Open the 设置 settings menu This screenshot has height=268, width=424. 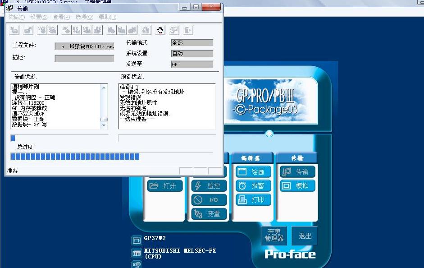tap(39, 17)
